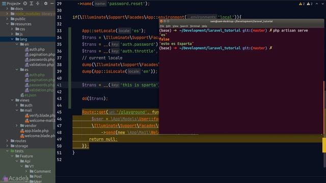Open passwords.php in the es folder
Screen dimensions: 326x183
pos(40,85)
